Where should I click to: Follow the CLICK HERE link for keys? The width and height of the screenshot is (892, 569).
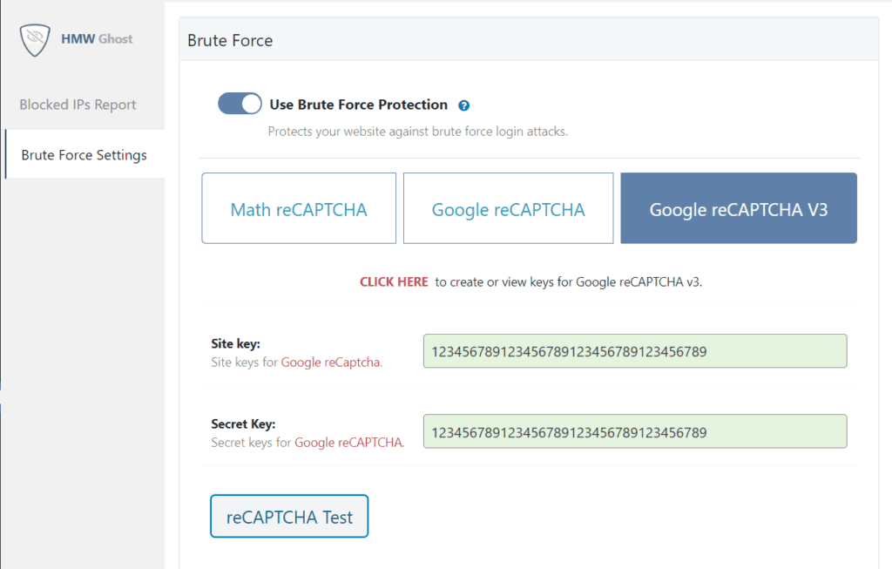pyautogui.click(x=394, y=281)
